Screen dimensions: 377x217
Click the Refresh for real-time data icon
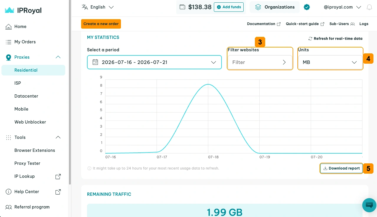310,39
